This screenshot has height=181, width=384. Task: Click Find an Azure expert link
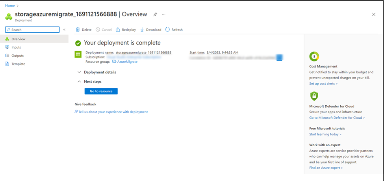326,168
